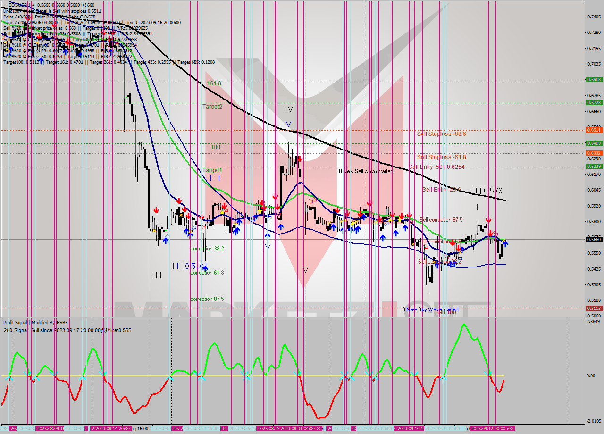Click the green 'Target2' label
Screen dimensions: 604x434
tap(212, 106)
